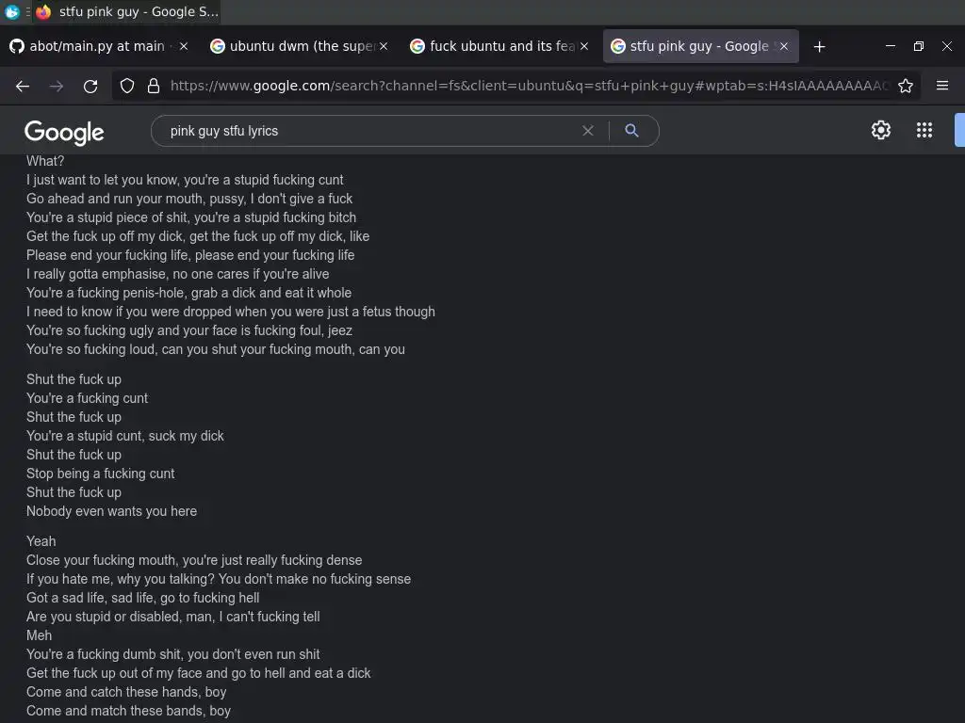The image size is (965, 723).
Task: Click the blue system icon at top-left
Action: point(11,11)
